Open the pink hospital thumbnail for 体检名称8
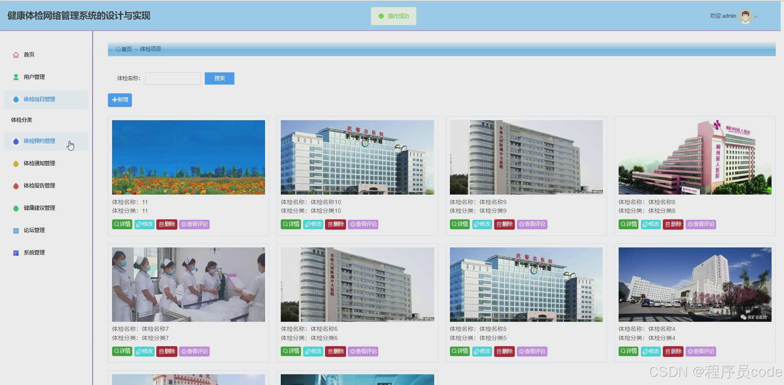Screen dimensions: 784x385 [x=695, y=157]
